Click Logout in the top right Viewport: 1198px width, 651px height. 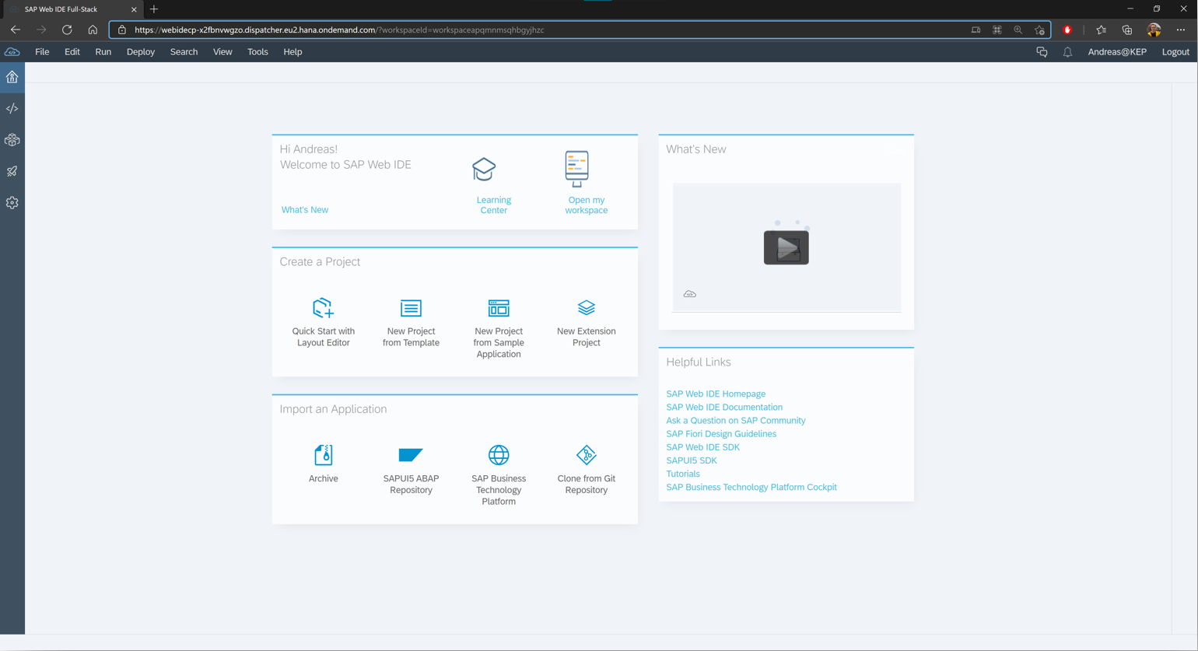[1175, 52]
